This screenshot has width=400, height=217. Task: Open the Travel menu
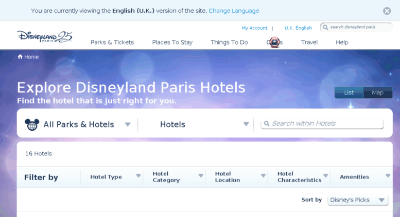pos(309,43)
